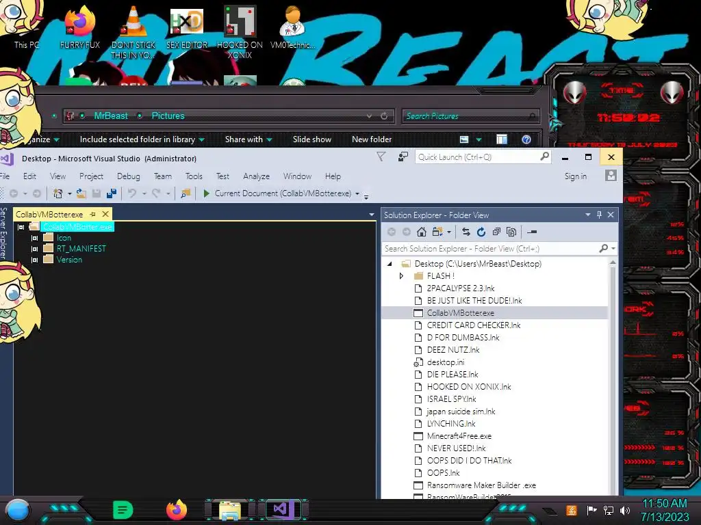Image resolution: width=701 pixels, height=525 pixels.
Task: Click the Pictures breadcrumb in address bar
Action: 168,116
